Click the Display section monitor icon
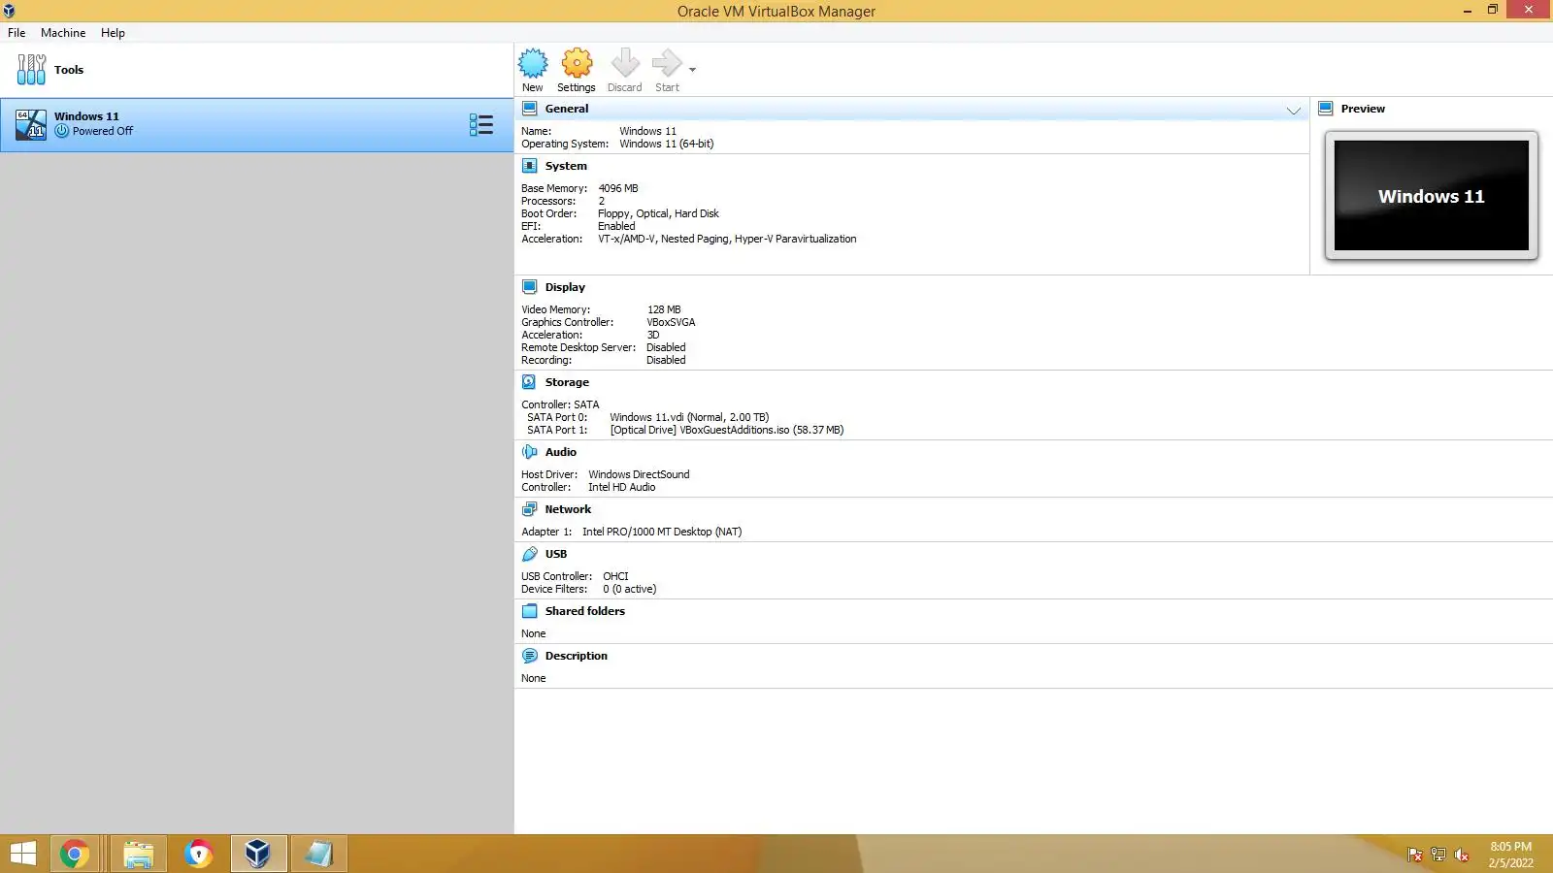Screen dimensions: 1553x873 [x=530, y=287]
